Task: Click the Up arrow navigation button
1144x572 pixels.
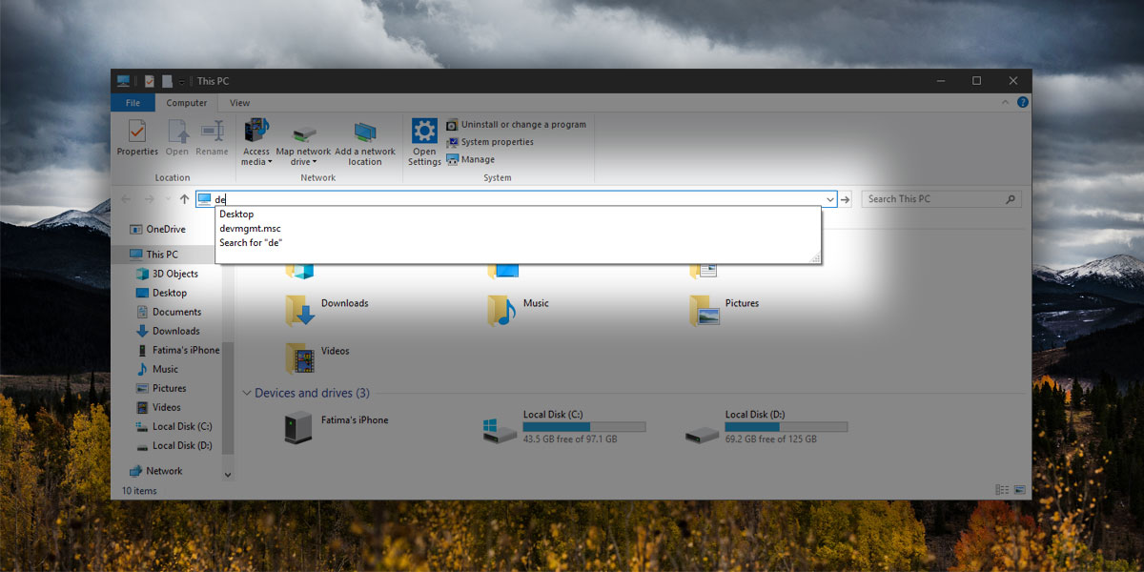Action: coord(184,199)
